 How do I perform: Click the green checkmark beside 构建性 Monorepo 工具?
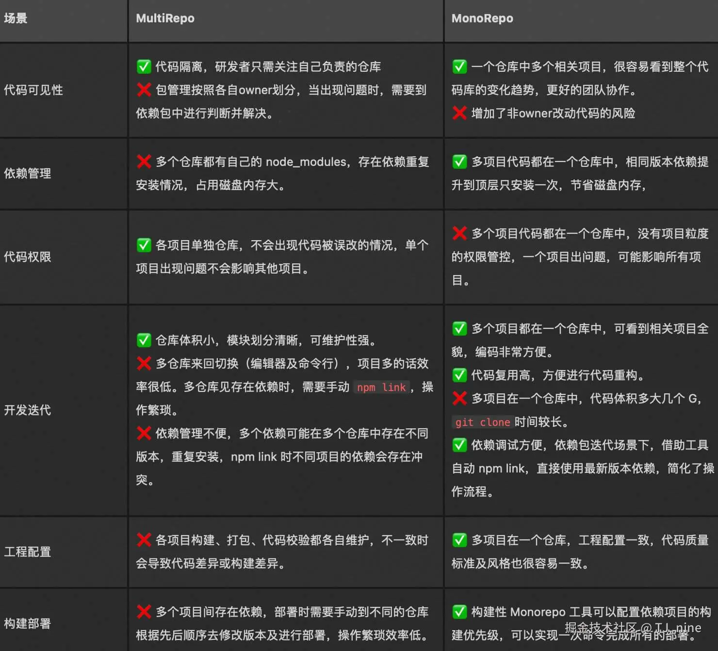[x=459, y=612]
